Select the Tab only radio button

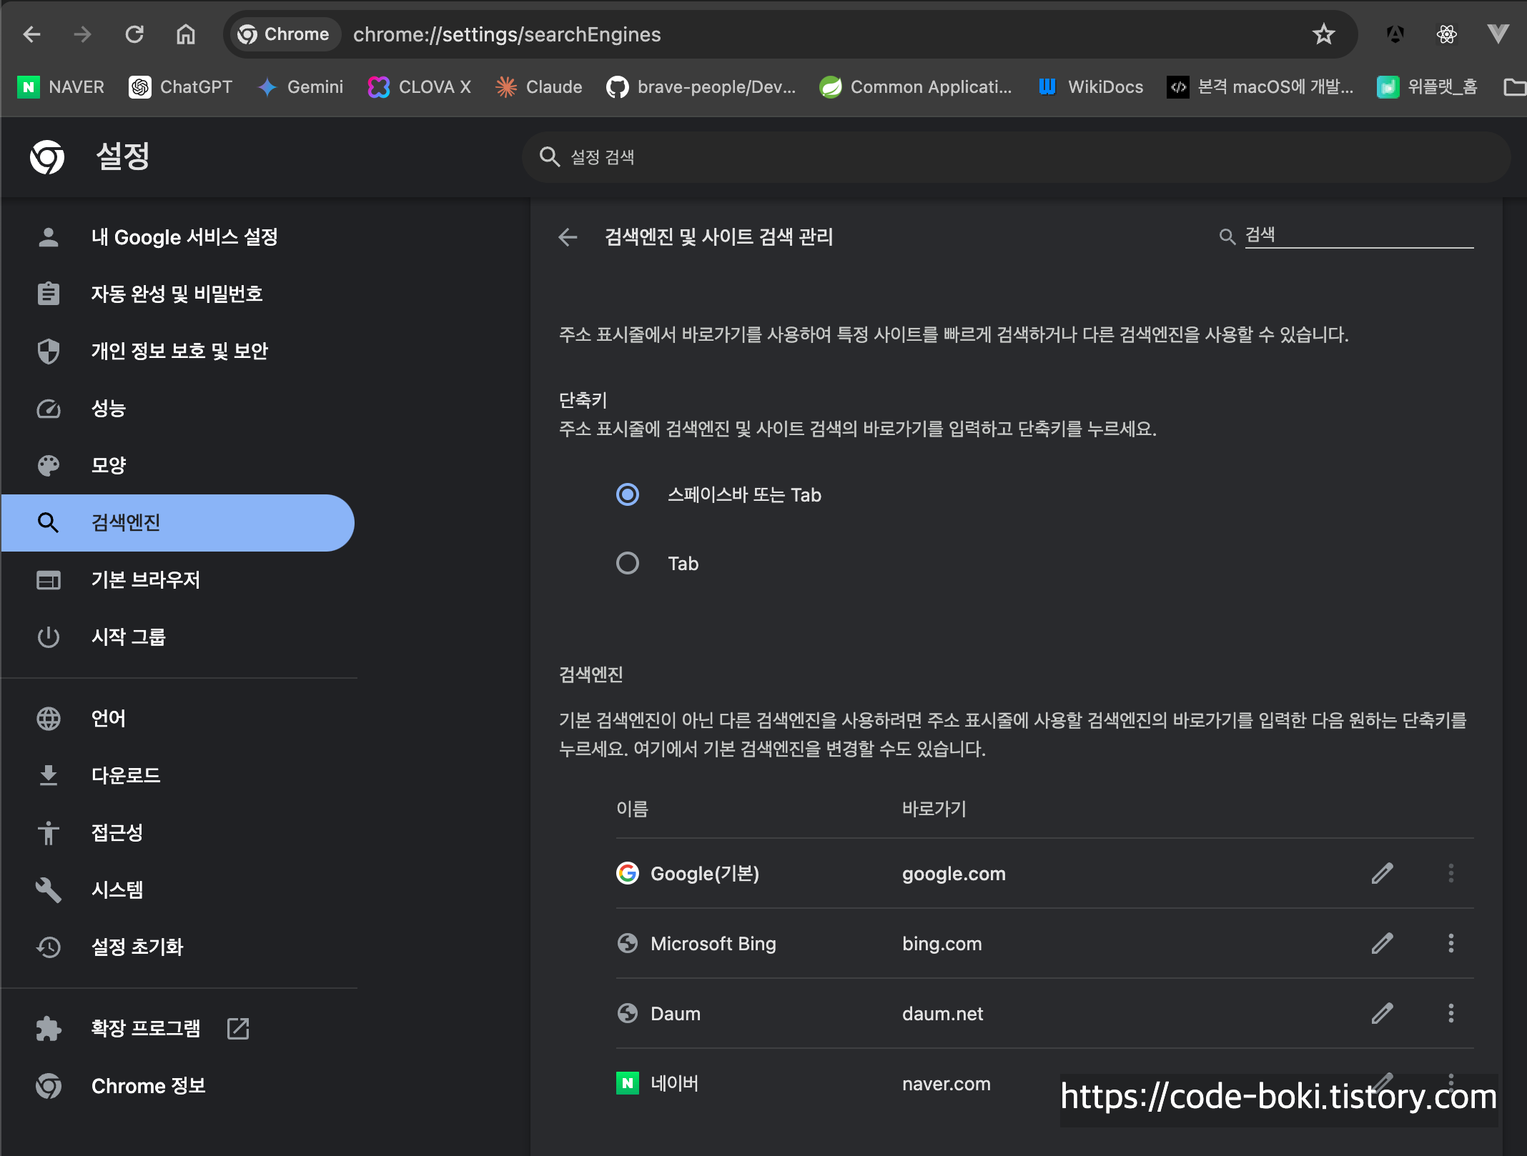click(628, 563)
